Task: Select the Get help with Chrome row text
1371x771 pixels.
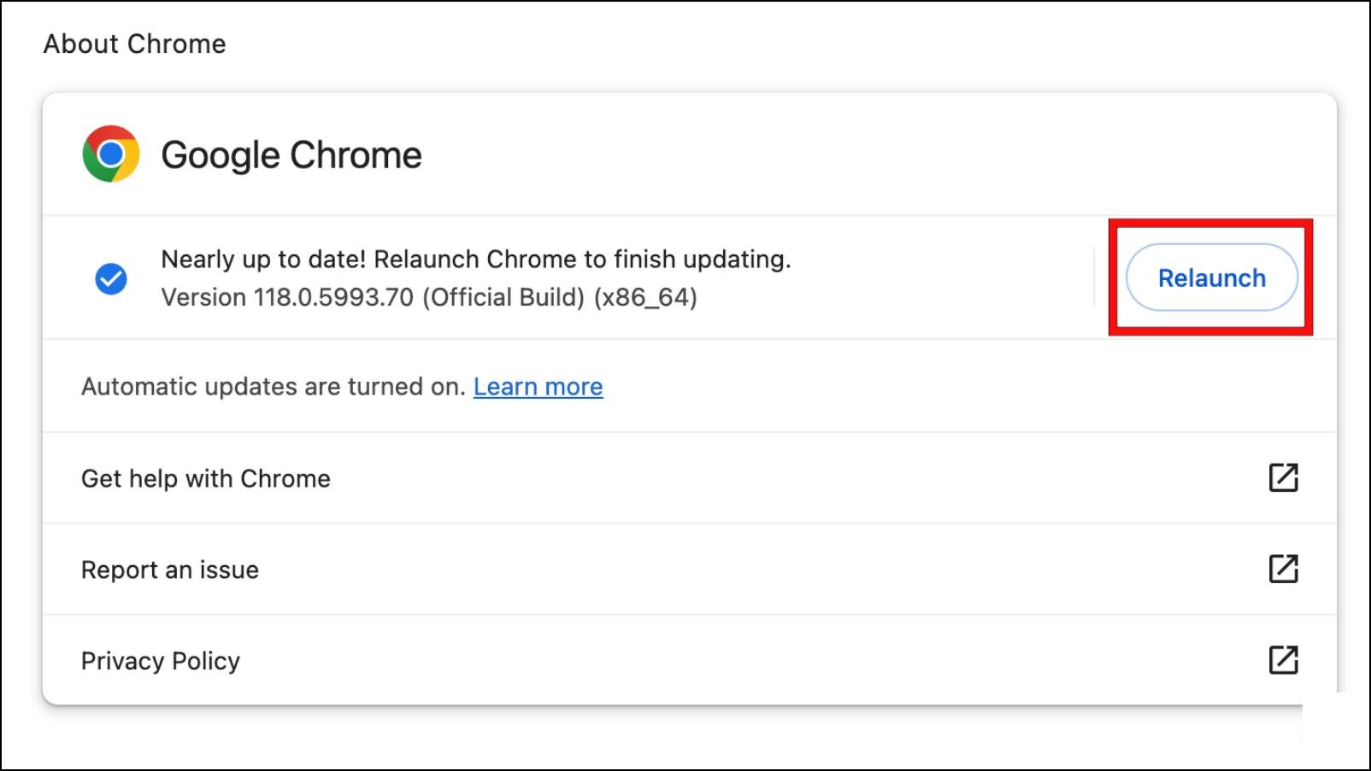Action: [x=206, y=478]
